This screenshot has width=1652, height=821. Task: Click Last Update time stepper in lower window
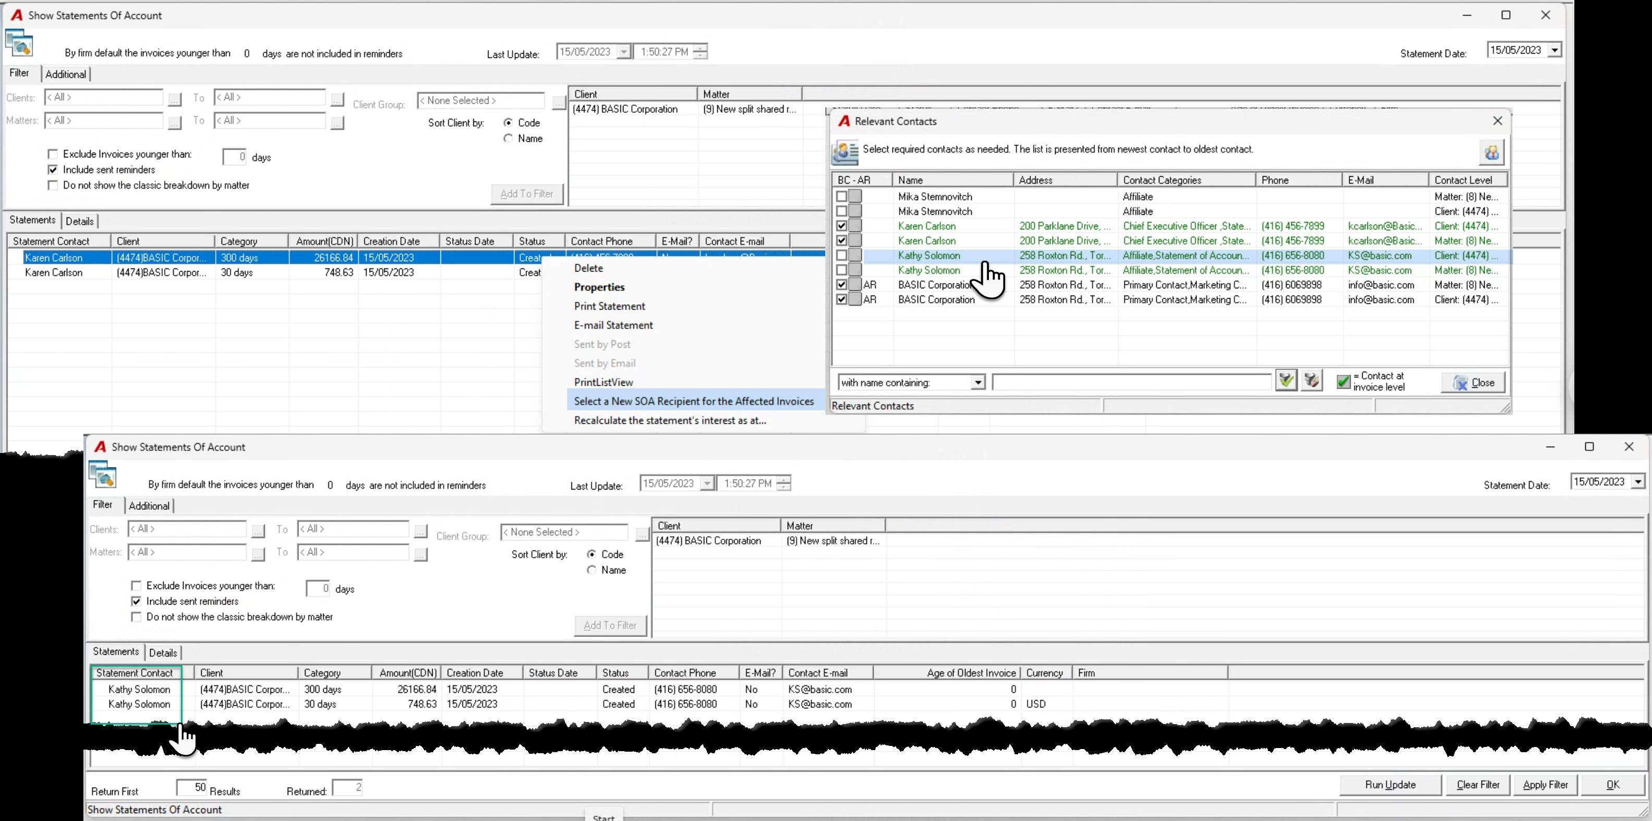click(783, 484)
